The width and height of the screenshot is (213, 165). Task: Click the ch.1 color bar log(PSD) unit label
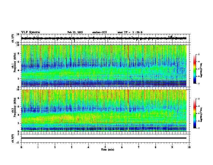pyautogui.click(x=201, y=70)
